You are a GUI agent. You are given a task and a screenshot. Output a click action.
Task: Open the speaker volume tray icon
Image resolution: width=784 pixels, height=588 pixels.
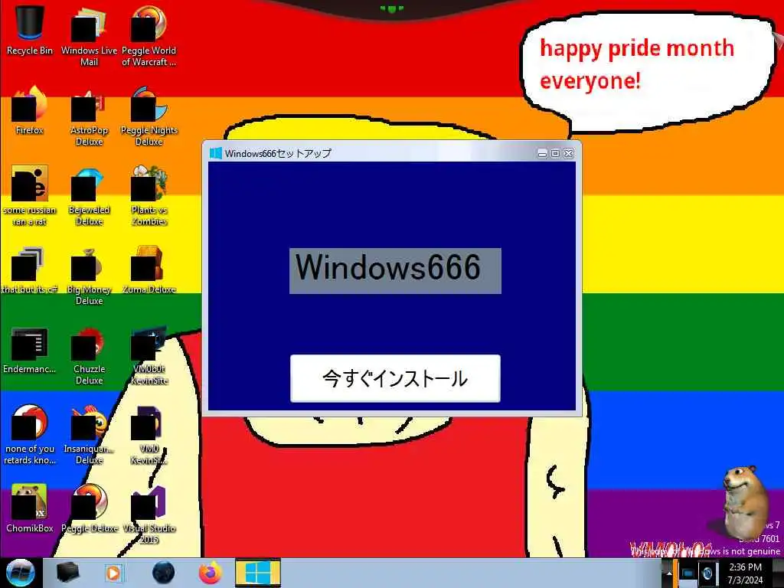[707, 573]
